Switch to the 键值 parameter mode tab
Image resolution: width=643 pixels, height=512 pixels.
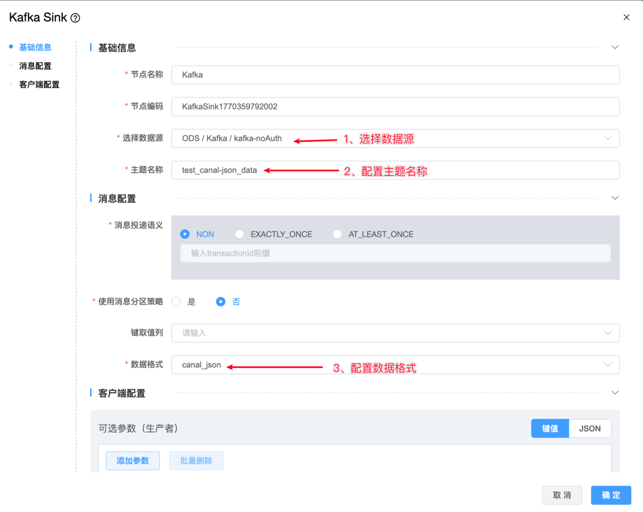(x=550, y=429)
